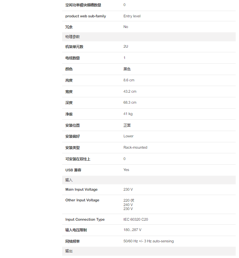Click the 黑色 color value
Viewport: 239px width, 258px height.
click(127, 69)
